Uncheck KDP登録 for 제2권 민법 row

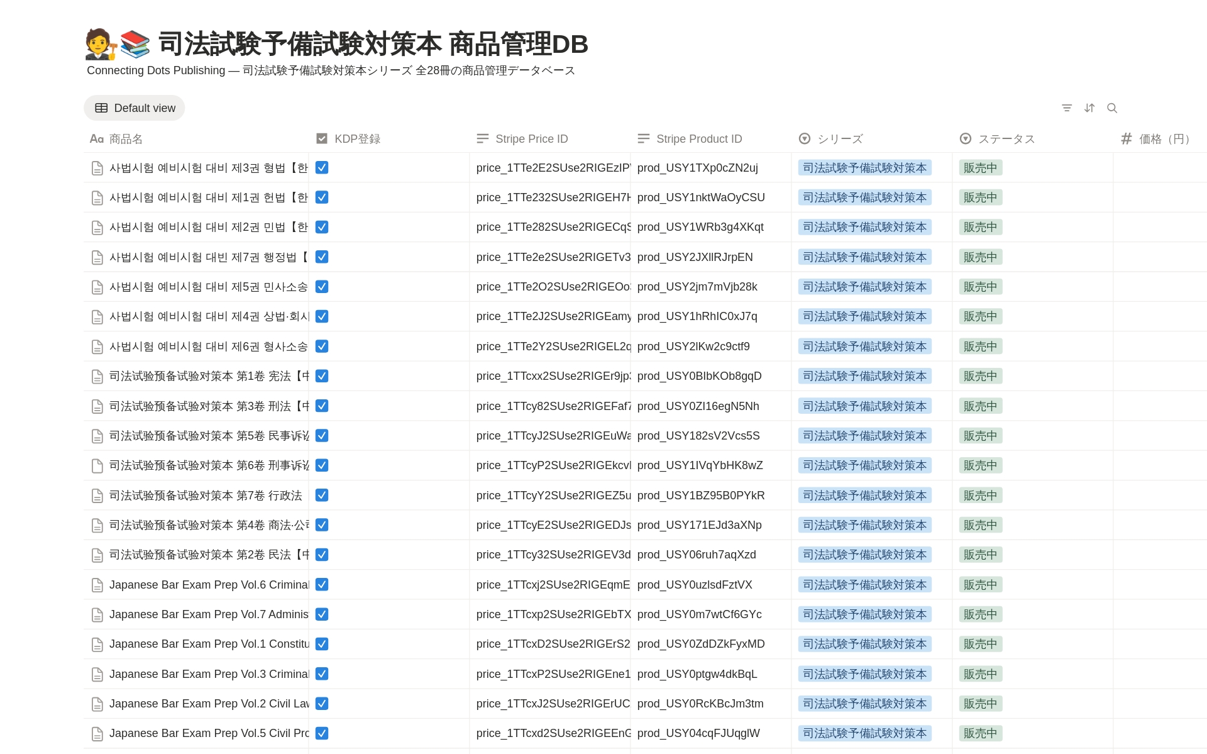click(x=322, y=227)
